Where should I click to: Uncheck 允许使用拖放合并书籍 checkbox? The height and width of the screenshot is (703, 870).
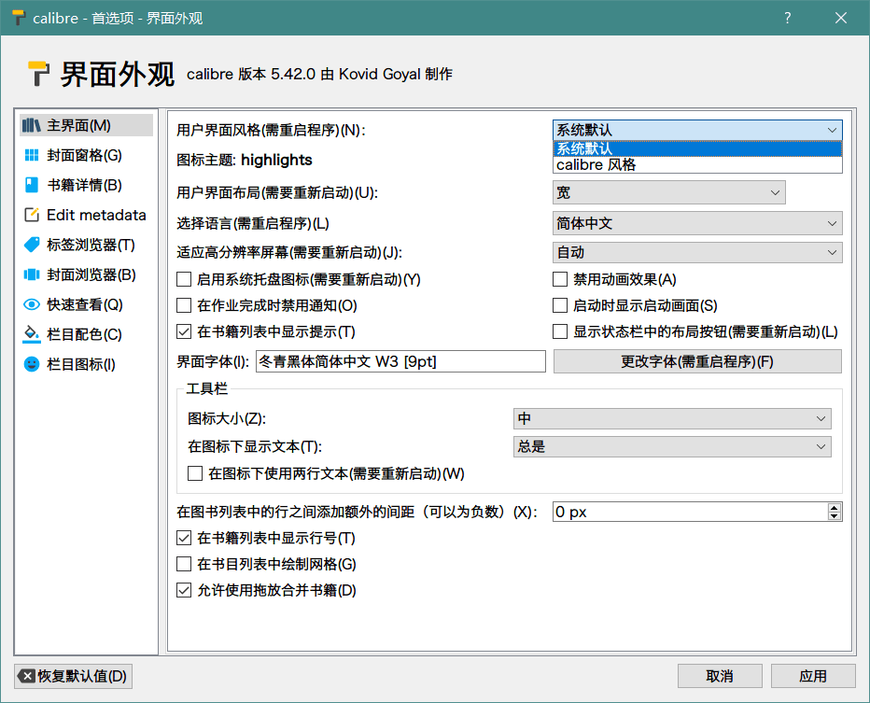184,590
